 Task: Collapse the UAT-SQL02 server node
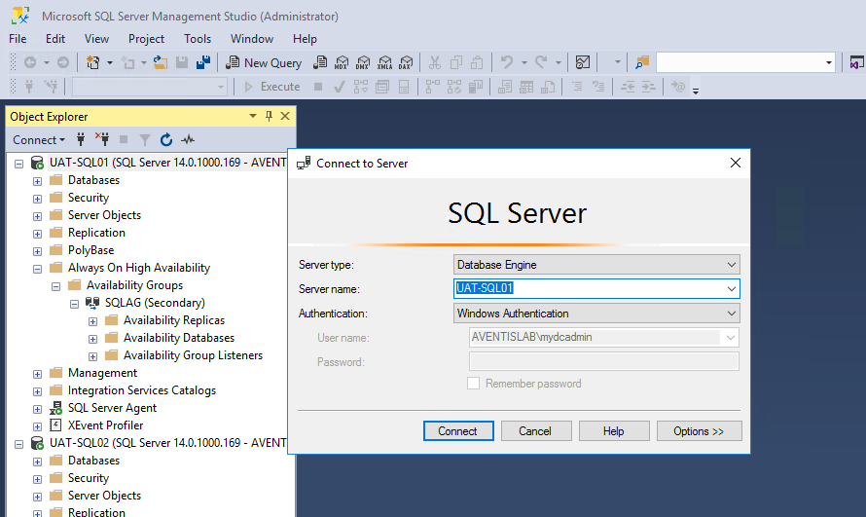pyautogui.click(x=18, y=444)
